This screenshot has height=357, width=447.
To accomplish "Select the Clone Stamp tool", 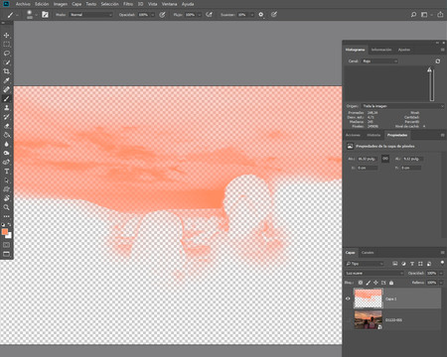I will click(6, 108).
